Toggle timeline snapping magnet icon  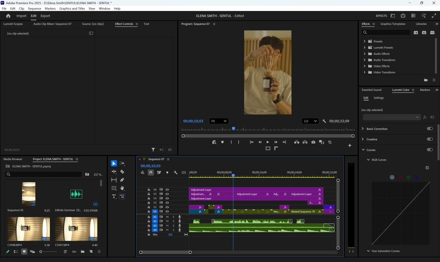tap(151, 173)
